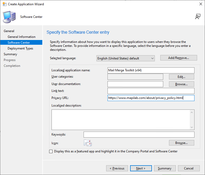Screen dimensions: 205x175
Task: Click Edit button for User categories
Action: click(x=181, y=77)
